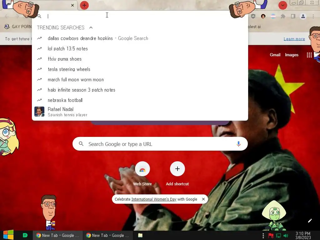Select 'nebraska football' suggestion
Screen dimensions: 320x240
(140, 100)
